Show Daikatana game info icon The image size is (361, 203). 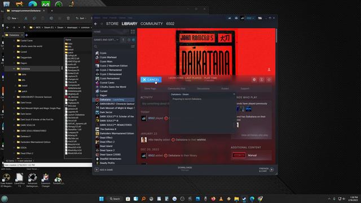click(262, 80)
